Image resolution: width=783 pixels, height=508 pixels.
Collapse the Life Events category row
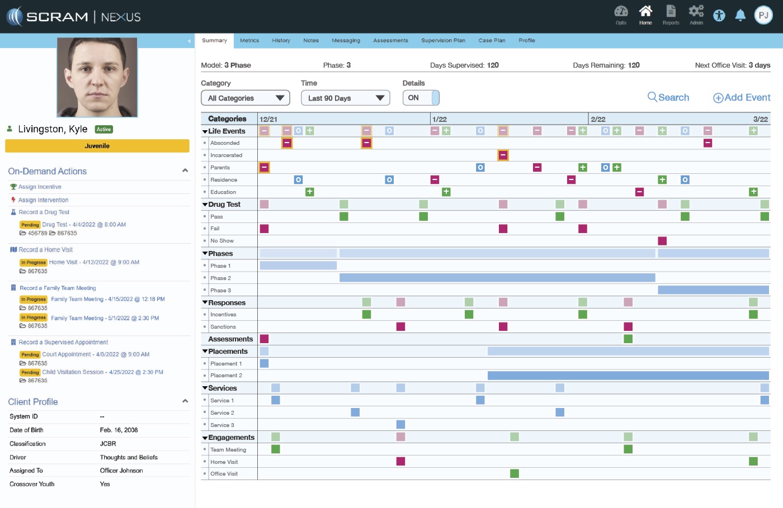coord(205,131)
